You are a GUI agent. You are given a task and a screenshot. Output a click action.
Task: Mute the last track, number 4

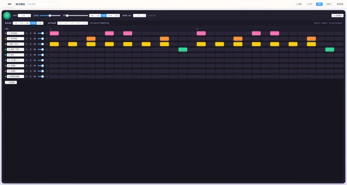click(35, 77)
